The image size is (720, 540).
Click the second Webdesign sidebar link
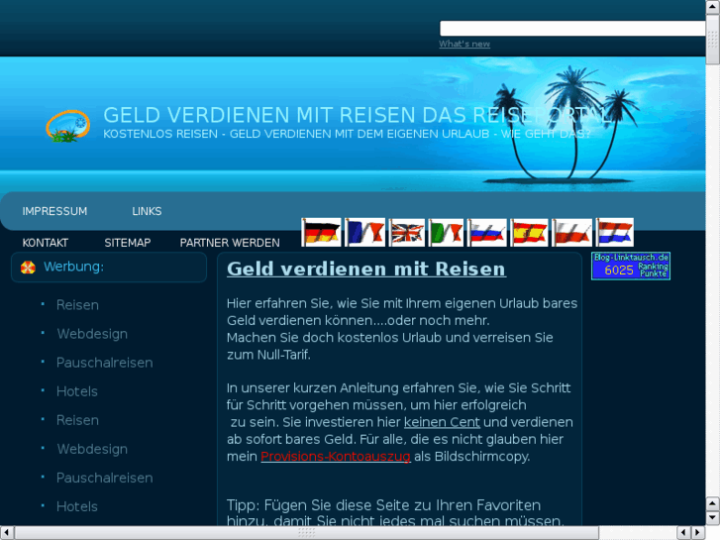coord(92,449)
